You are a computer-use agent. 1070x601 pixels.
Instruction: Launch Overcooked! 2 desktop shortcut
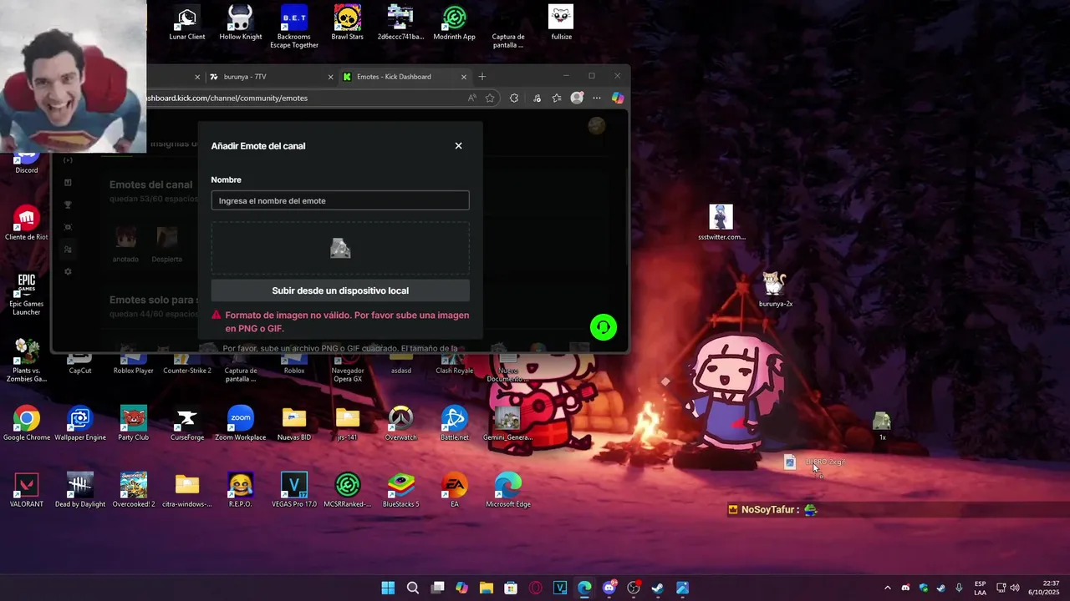tap(134, 490)
